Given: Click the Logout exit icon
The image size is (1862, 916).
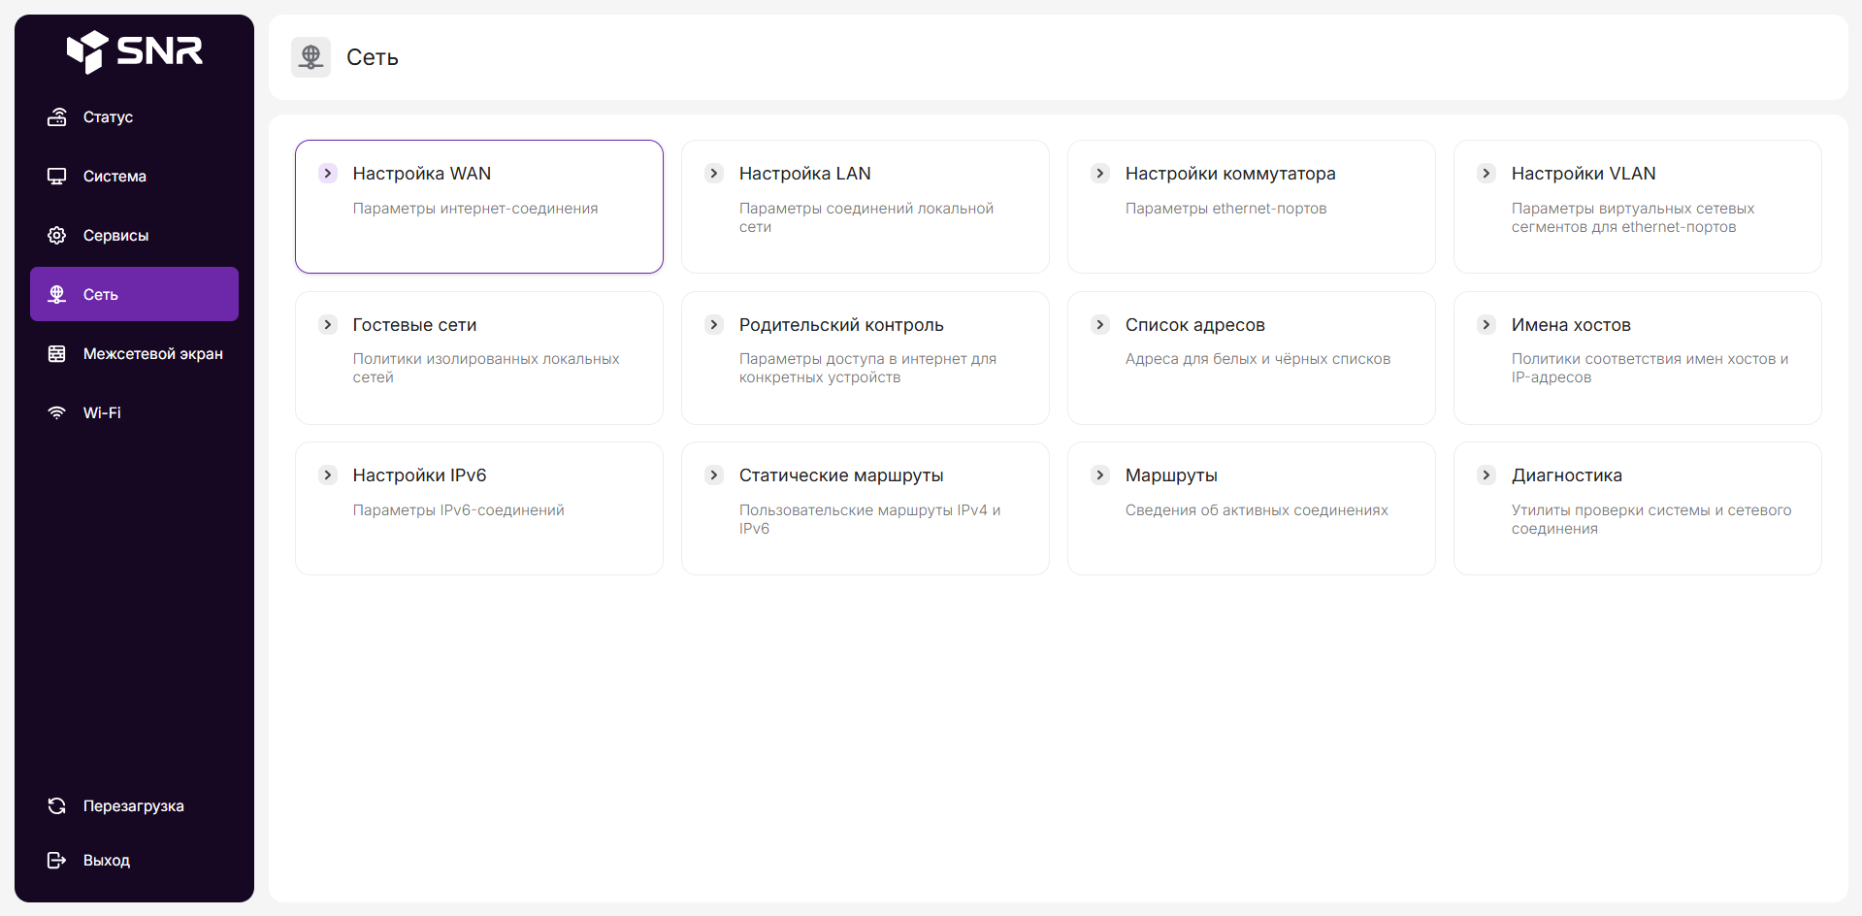Looking at the screenshot, I should point(57,861).
